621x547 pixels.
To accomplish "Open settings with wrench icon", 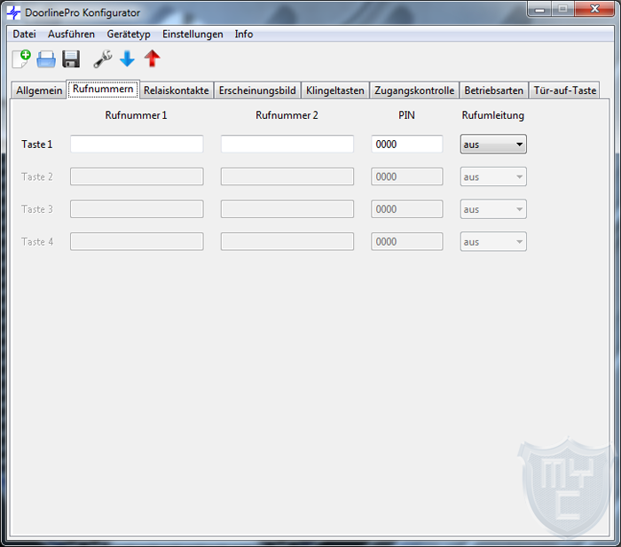I will (103, 59).
